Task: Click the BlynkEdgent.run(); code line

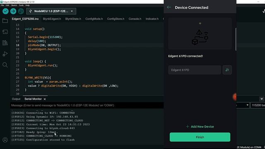Action: pos(43,65)
